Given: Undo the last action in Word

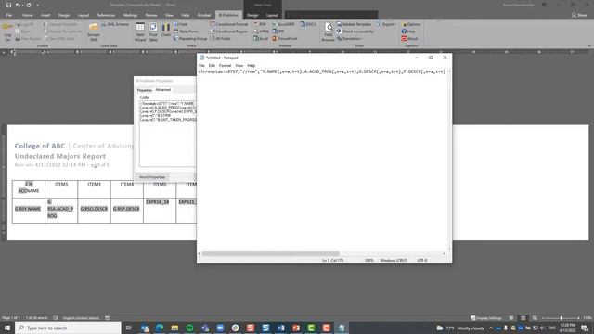Looking at the screenshot, I should click(x=18, y=6).
